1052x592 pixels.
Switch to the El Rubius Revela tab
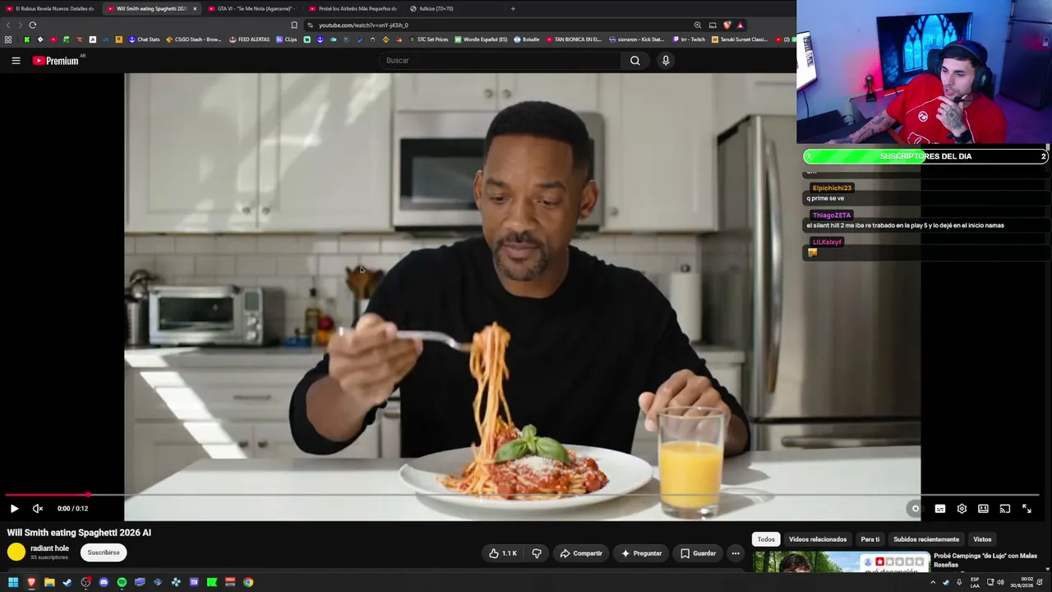coord(51,8)
